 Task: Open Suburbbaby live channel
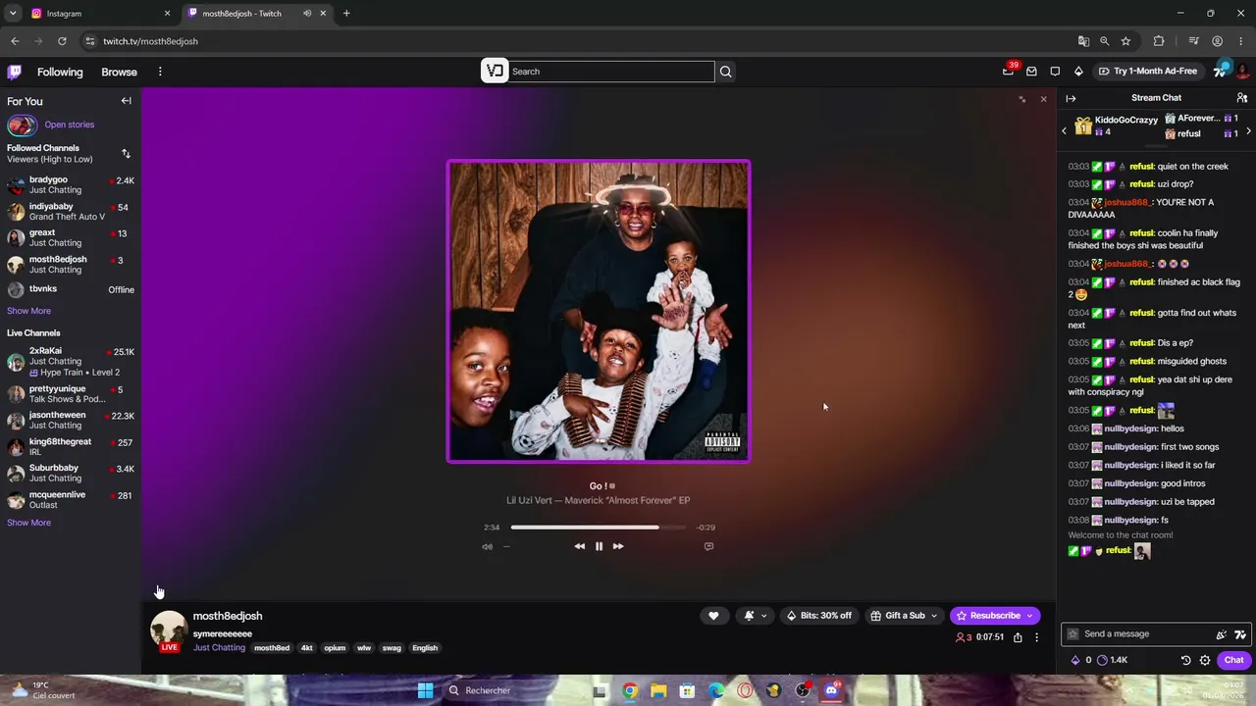click(71, 473)
